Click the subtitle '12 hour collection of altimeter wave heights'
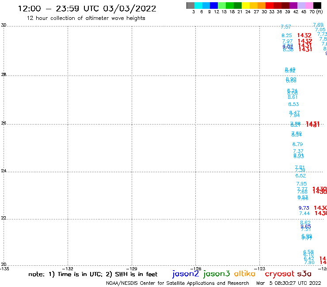327x287 pixels. (x=86, y=19)
